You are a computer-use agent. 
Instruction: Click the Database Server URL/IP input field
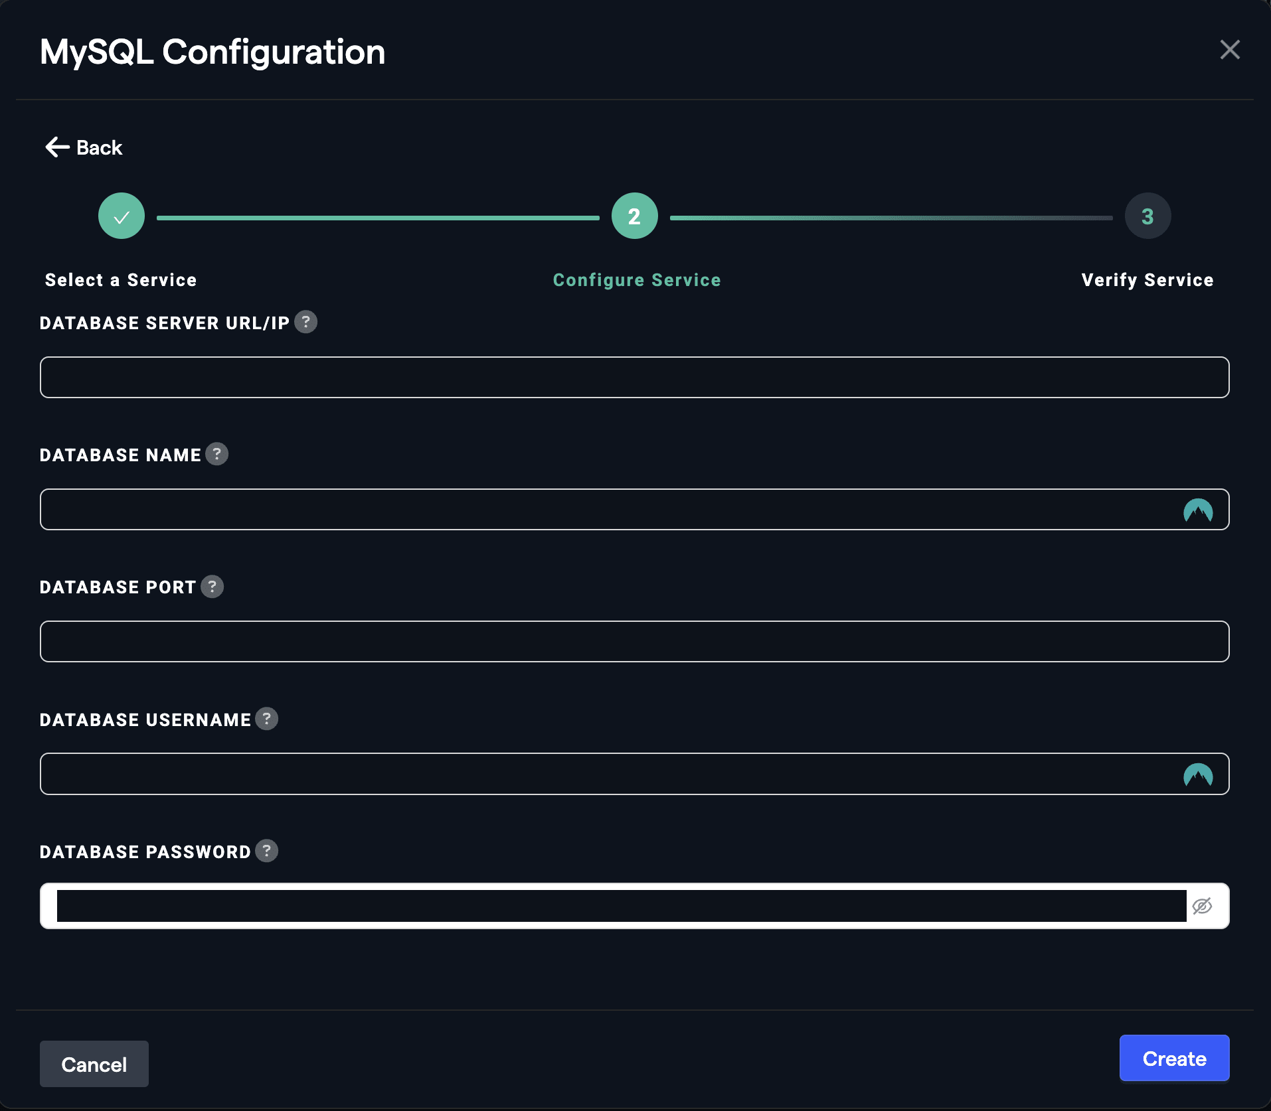(x=634, y=378)
